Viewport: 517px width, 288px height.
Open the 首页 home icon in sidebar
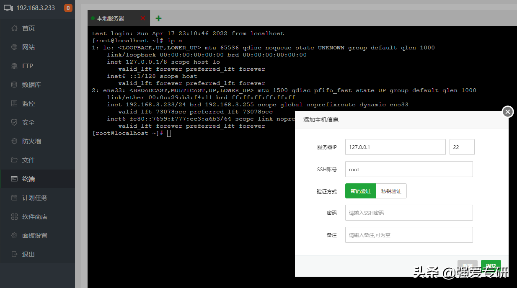(14, 28)
